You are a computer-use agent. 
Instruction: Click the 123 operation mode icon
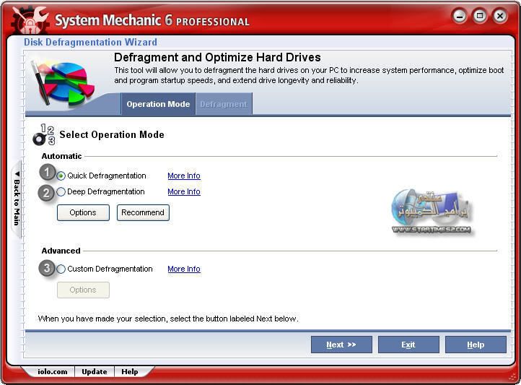[44, 135]
